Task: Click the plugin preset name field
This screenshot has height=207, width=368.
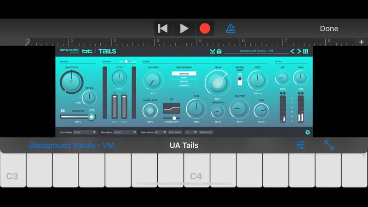Action: pyautogui.click(x=256, y=51)
